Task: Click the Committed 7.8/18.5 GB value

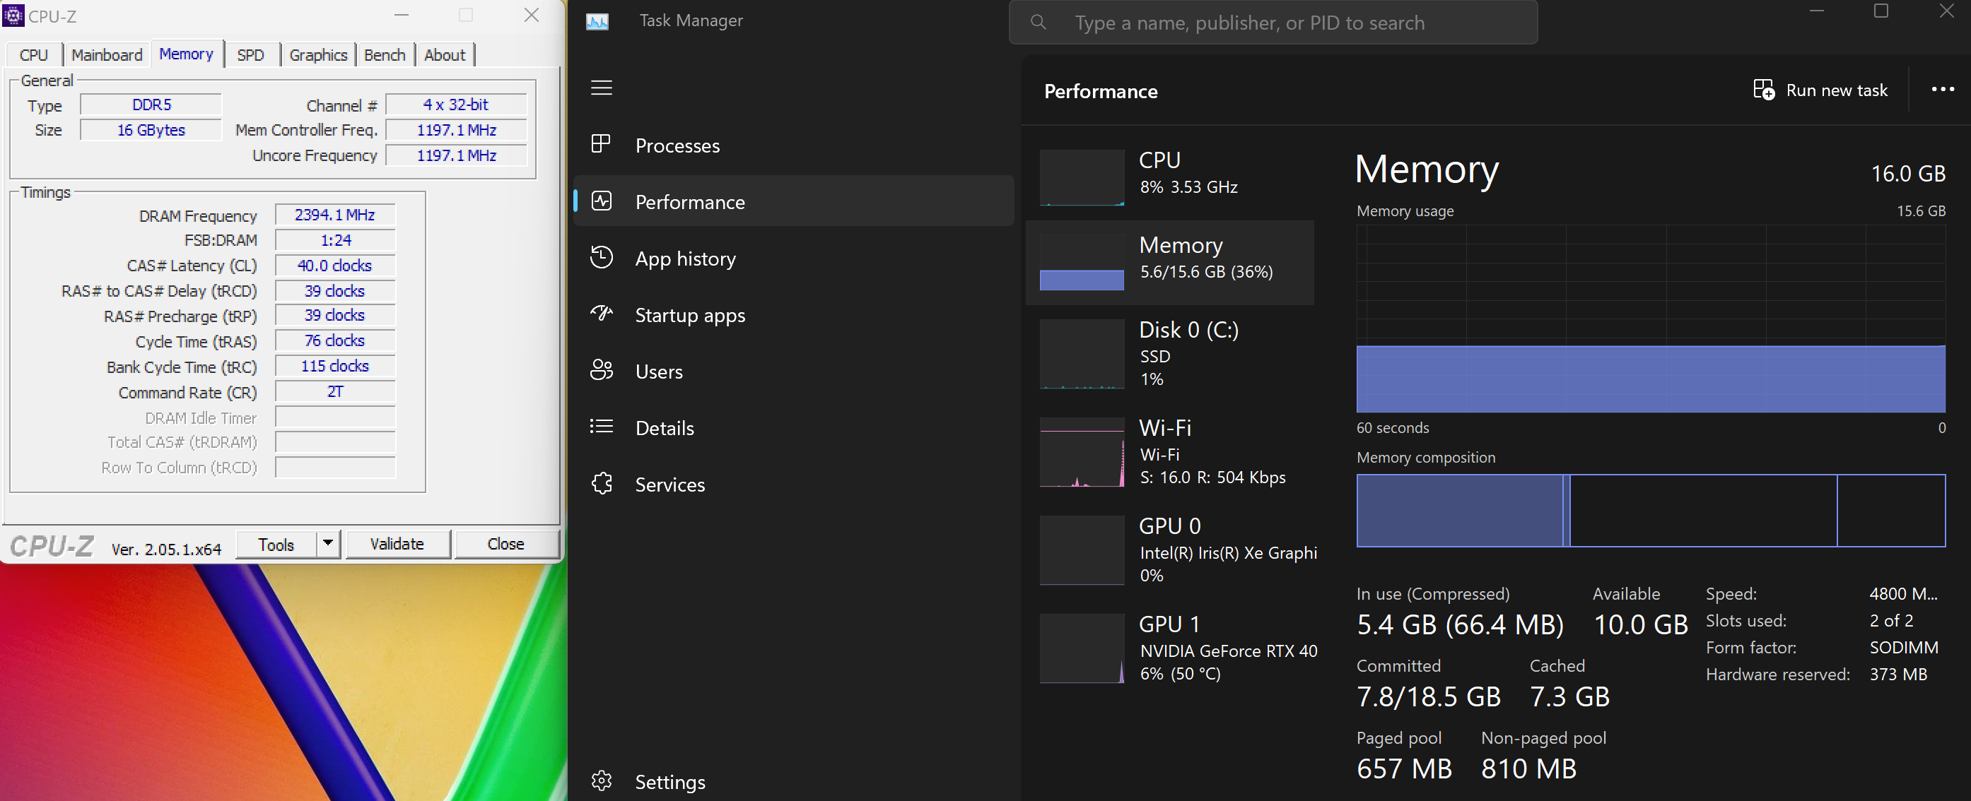Action: (x=1429, y=696)
